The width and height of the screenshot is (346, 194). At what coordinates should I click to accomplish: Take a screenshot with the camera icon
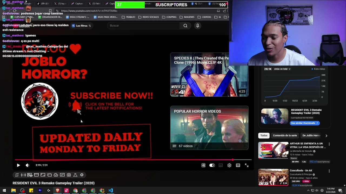click(69, 175)
